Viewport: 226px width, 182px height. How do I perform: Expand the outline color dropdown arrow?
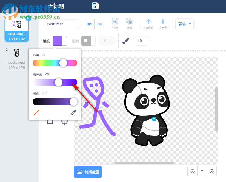tap(93, 41)
